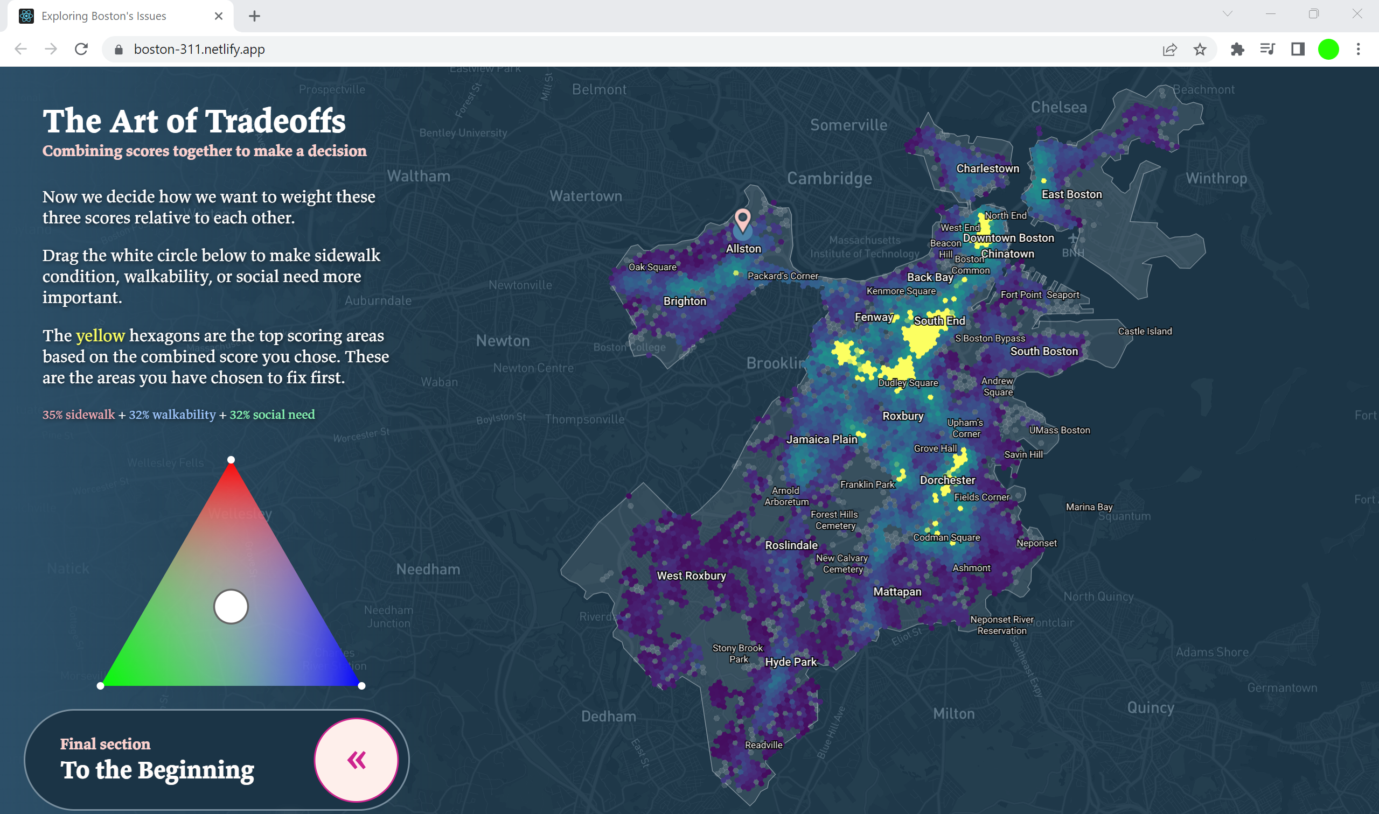Open the media control icon
This screenshot has width=1379, height=814.
tap(1267, 50)
